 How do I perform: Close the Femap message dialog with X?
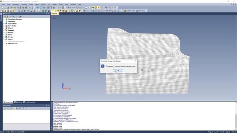tap(136, 61)
